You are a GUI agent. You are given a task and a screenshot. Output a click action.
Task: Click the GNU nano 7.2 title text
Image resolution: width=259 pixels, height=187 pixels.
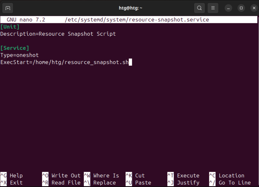point(26,20)
